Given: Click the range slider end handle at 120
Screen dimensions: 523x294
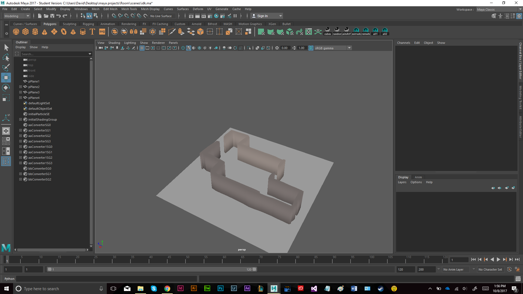Looking at the screenshot, I should click(x=254, y=269).
